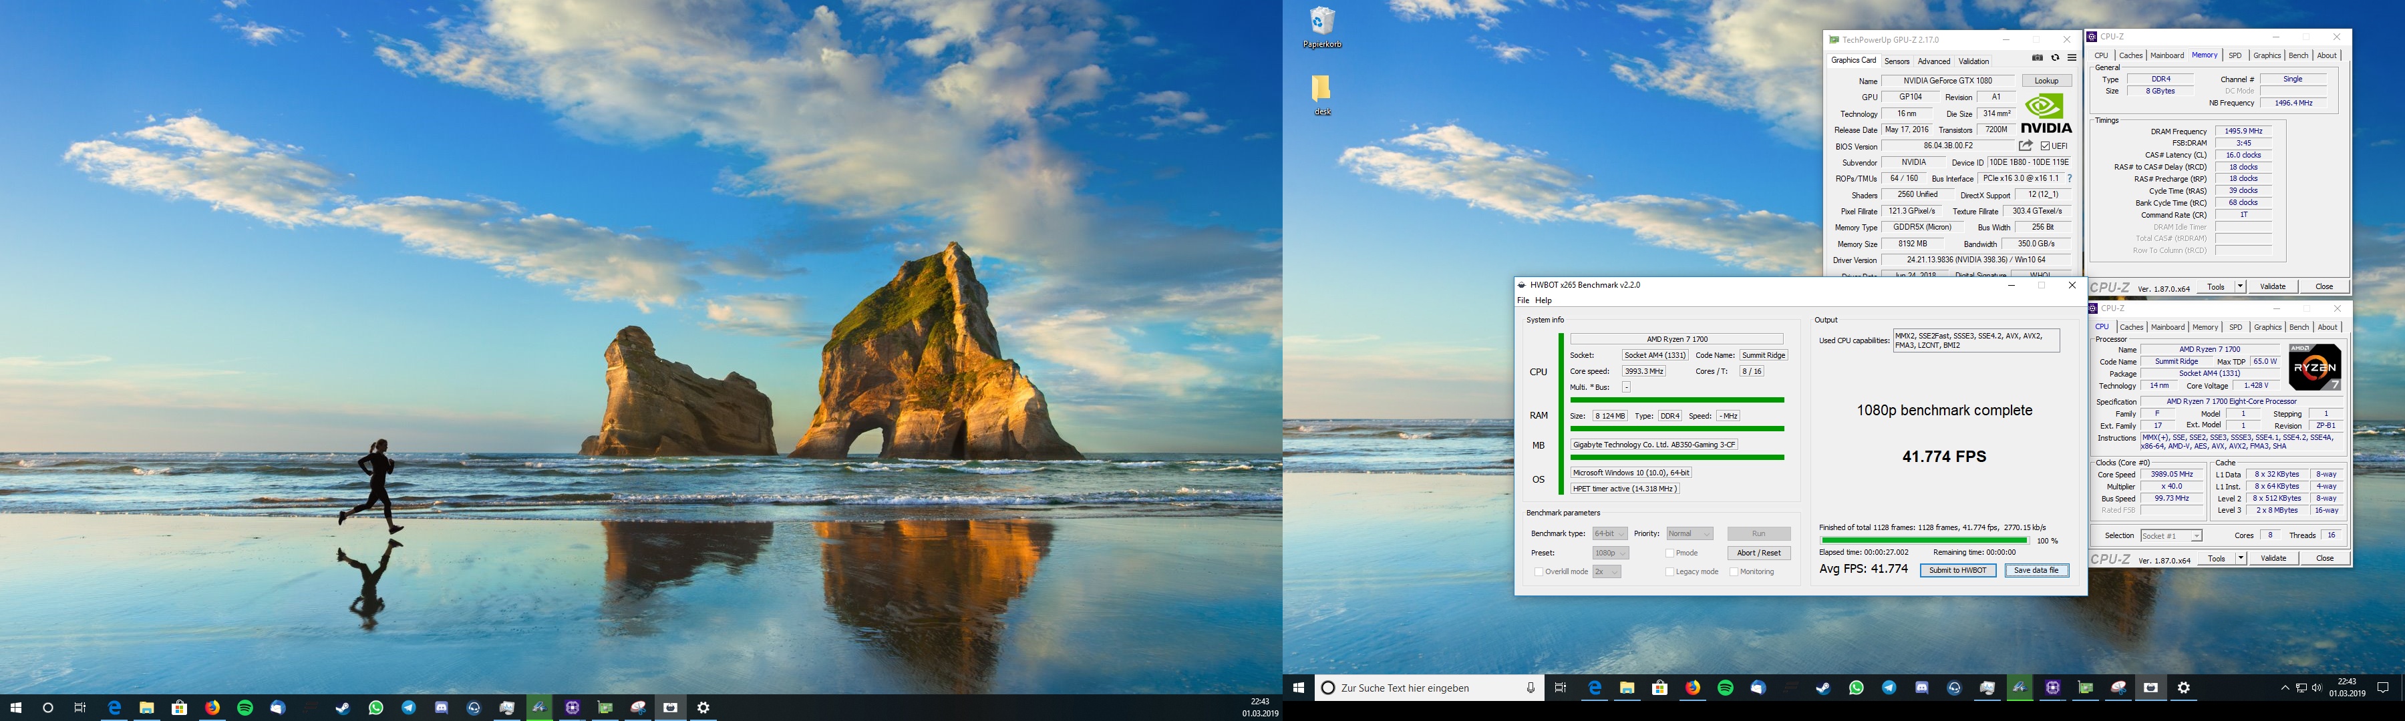Show hidden system tray icons chevron
Screen dimensions: 2405x721
[2285, 688]
